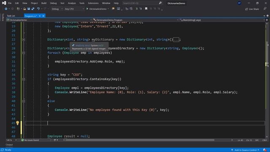The image size is (270, 152).
Task: Click the lightbulb quick actions icon on line 45
Action: pyautogui.click(x=18, y=123)
